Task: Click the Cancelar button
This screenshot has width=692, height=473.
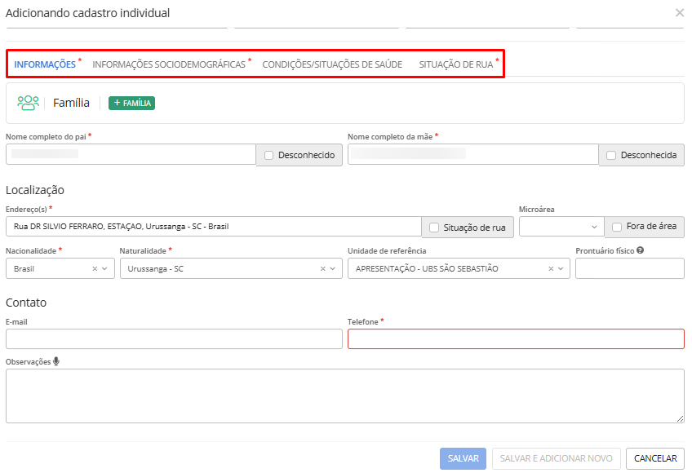Action: pos(655,458)
